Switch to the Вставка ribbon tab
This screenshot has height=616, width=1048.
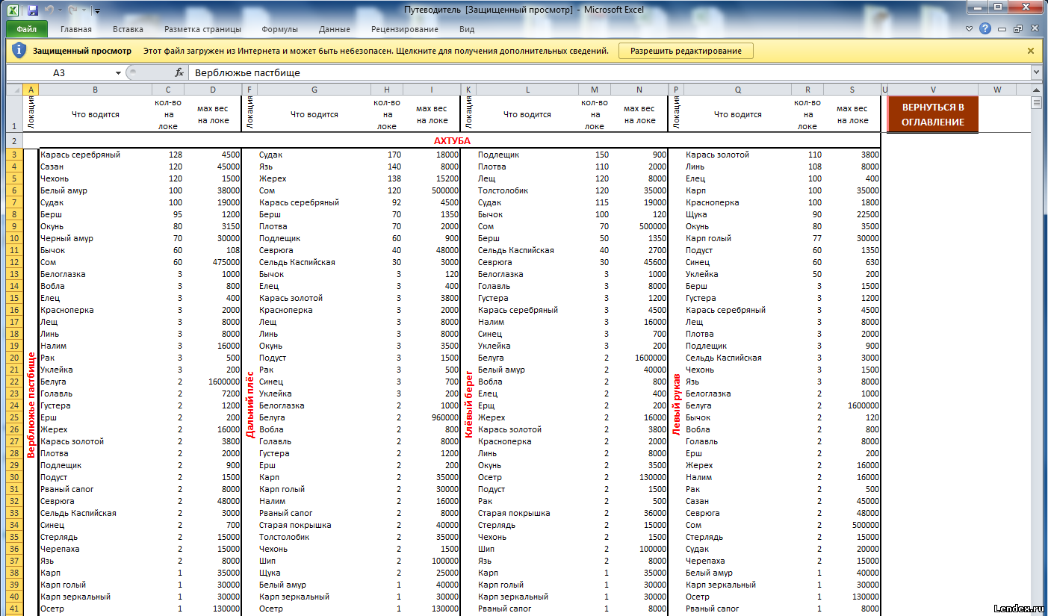(x=128, y=29)
